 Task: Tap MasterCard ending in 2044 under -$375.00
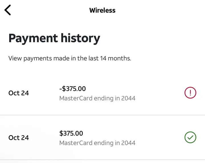(97, 98)
